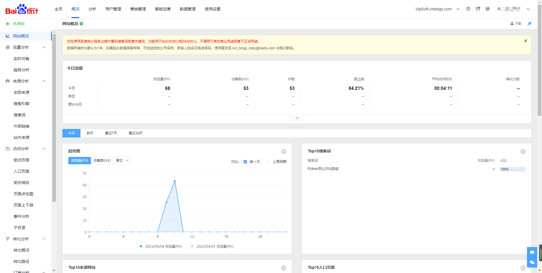Open the 使用设置 top menu
This screenshot has width=542, height=273.
(x=213, y=9)
